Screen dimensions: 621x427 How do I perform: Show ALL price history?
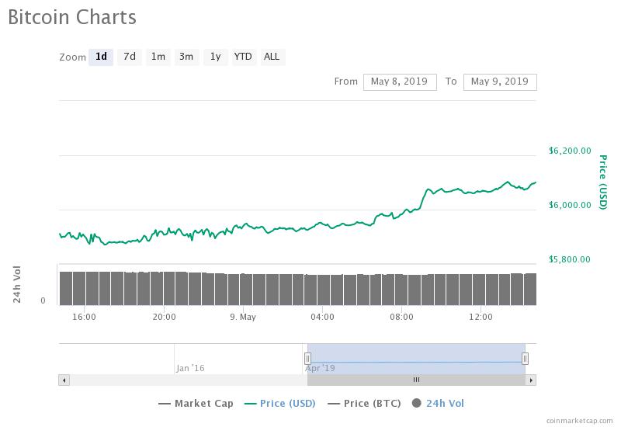[272, 57]
